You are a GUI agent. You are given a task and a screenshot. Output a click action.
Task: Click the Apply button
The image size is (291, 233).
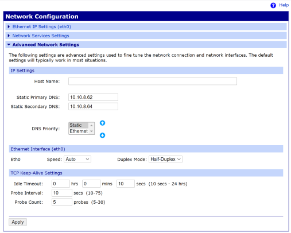pos(18,222)
